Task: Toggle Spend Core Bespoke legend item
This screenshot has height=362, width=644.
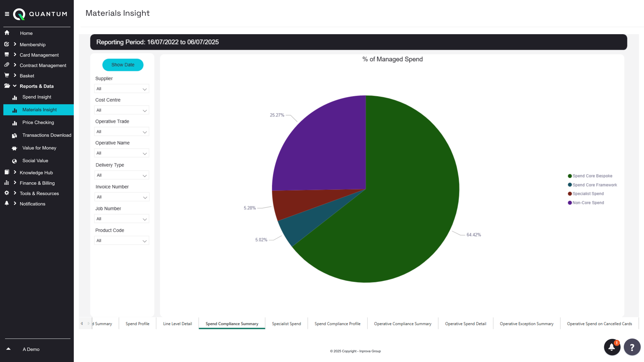Action: click(592, 176)
